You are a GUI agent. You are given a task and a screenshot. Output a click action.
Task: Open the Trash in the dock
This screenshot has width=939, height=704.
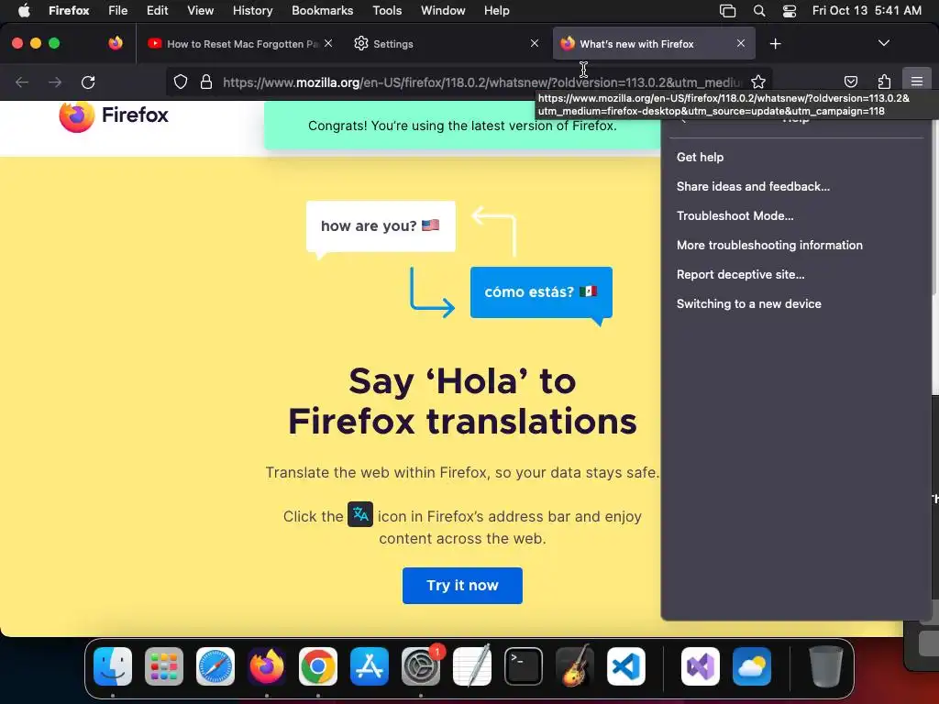coord(826,666)
